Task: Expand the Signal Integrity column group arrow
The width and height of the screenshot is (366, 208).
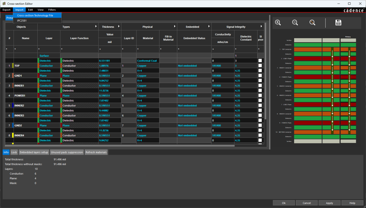Action: [x=261, y=27]
